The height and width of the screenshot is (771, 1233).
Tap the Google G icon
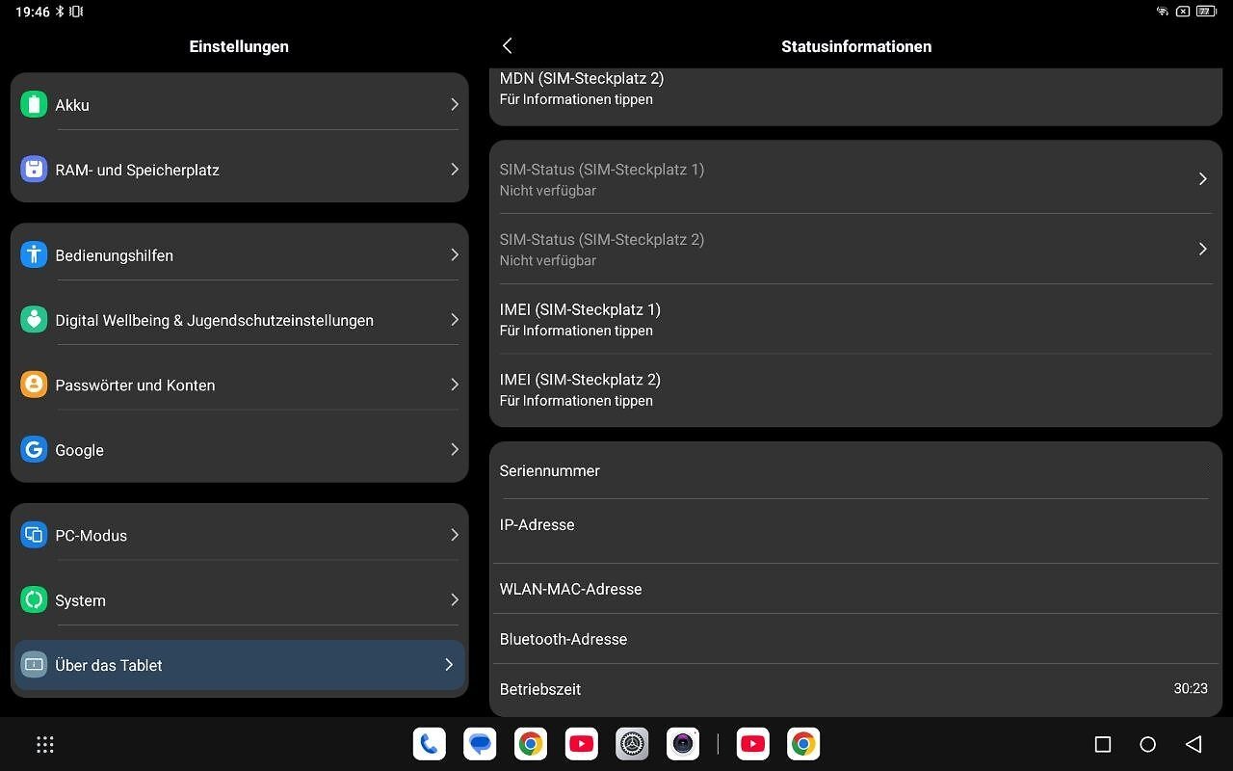click(34, 449)
